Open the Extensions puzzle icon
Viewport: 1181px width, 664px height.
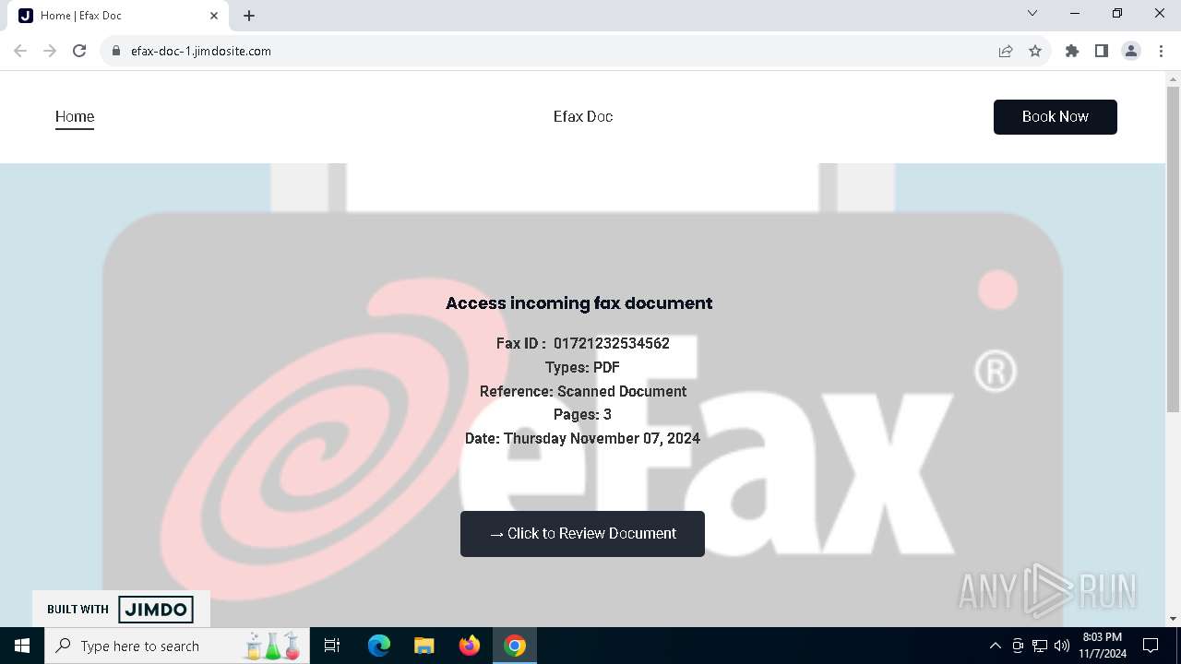[1072, 51]
